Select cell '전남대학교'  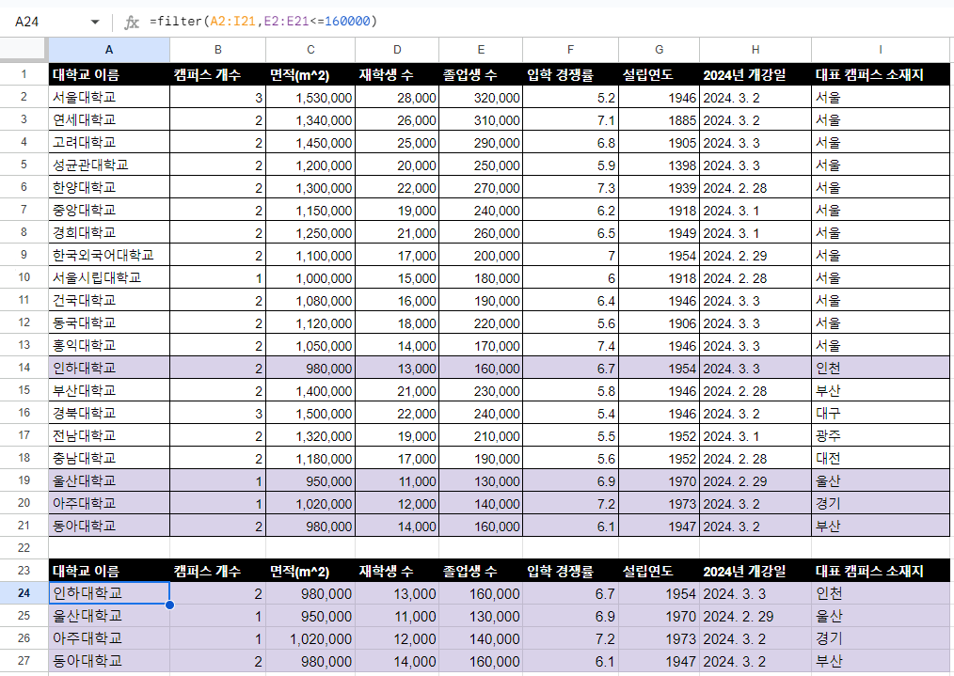pos(109,435)
